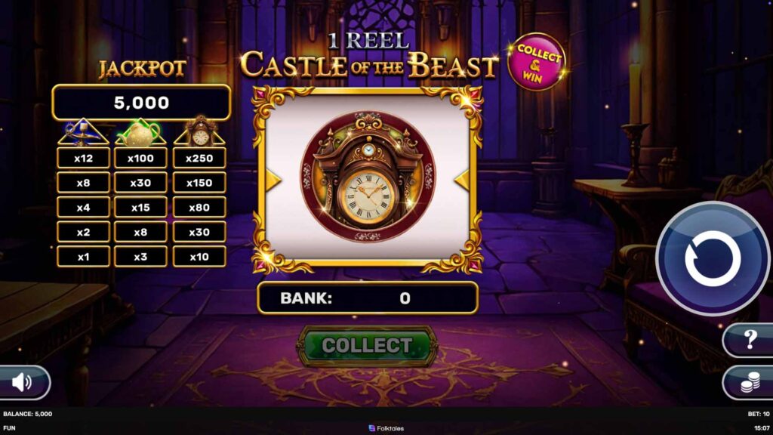
Task: Click the BANK amount display
Action: 368,298
